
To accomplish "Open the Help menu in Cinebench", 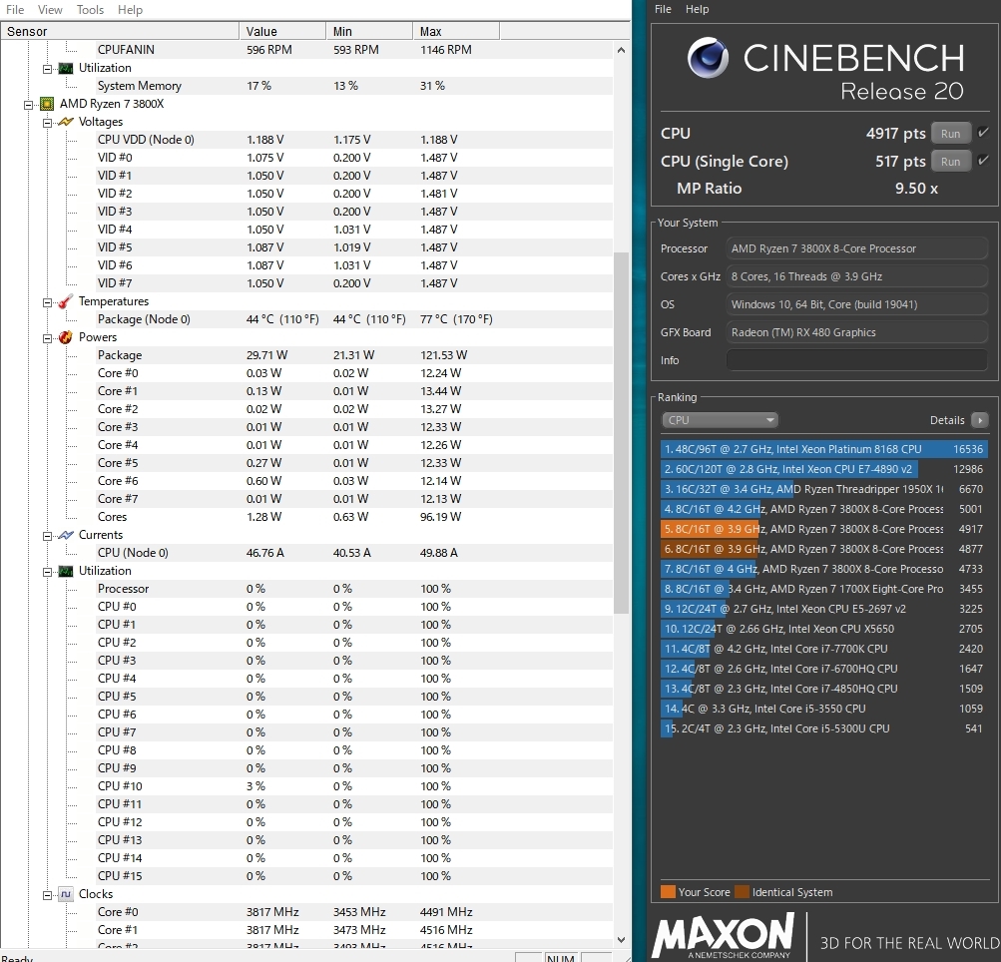I will (698, 9).
